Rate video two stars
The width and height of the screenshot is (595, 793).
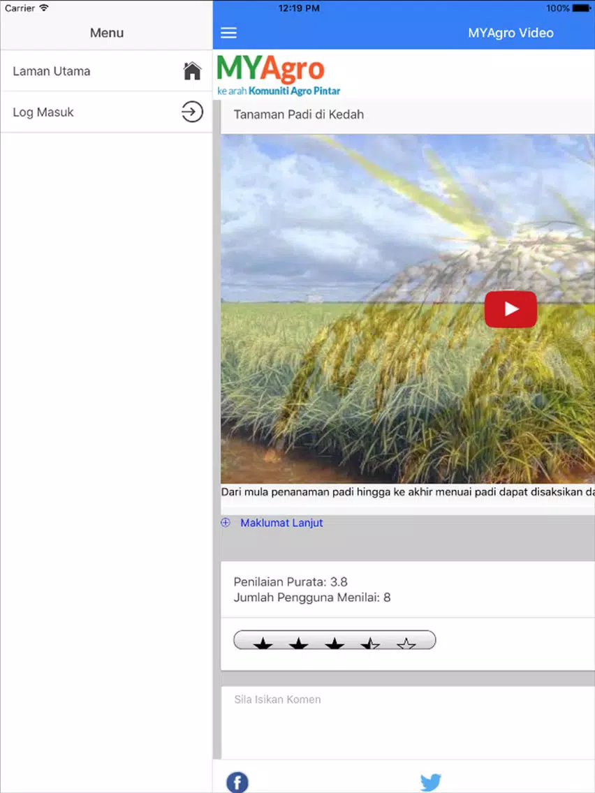(298, 644)
